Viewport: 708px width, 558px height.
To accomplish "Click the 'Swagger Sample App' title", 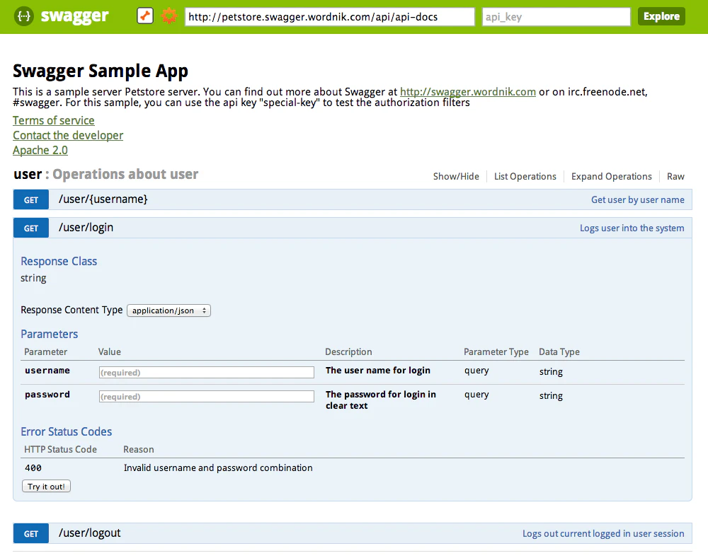I will coord(101,71).
